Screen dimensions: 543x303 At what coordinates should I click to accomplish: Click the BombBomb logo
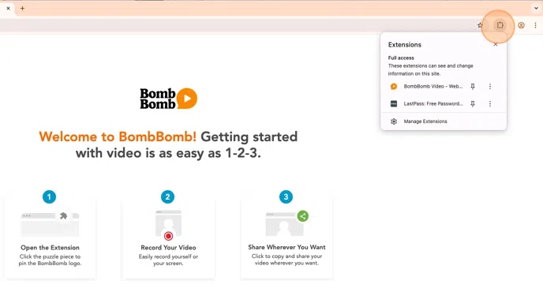169,99
